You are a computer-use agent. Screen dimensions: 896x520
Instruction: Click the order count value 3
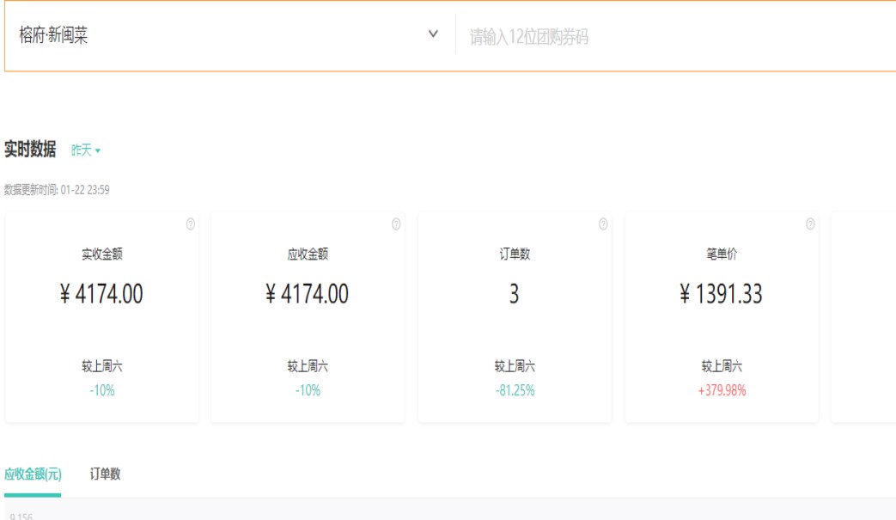[x=514, y=294]
